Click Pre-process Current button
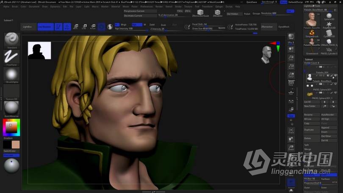Viewport: 343px width, 193px height. (x=140, y=11)
